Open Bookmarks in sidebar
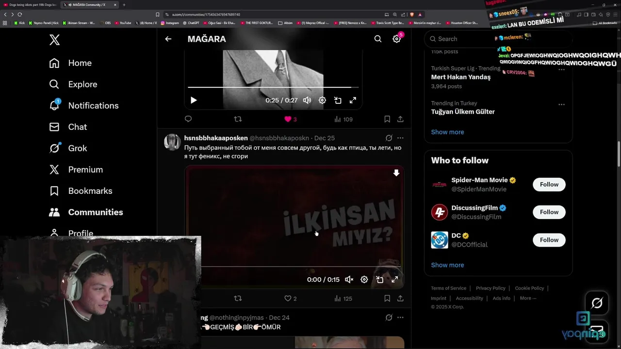Viewport: 621px width, 349px height. click(x=81, y=191)
